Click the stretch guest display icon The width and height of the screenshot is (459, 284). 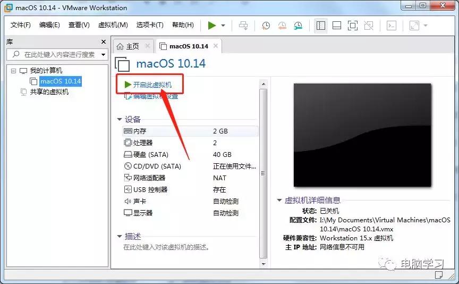(414, 26)
